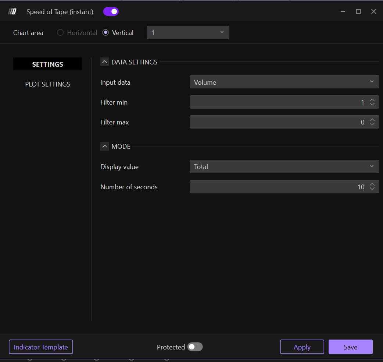The height and width of the screenshot is (362, 383).
Task: Open the Indicator Template button
Action: pos(41,347)
